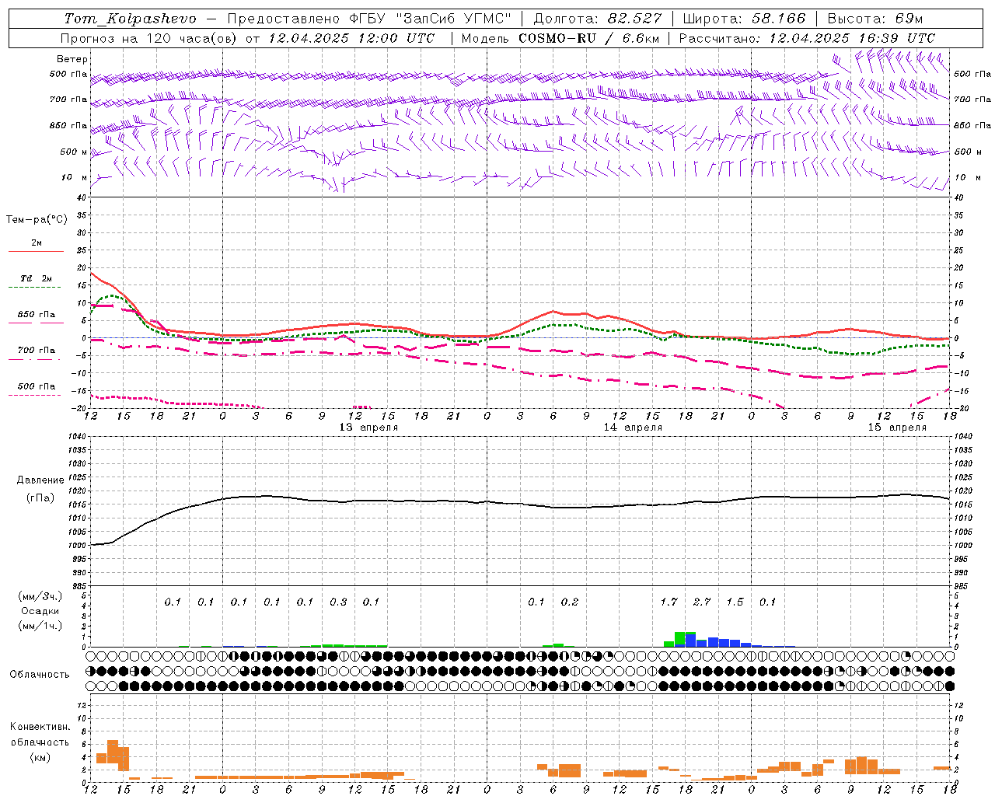
Task: Select the Рассчитано 12.04.2025 16:39 UTC timestamp
Action: point(808,38)
